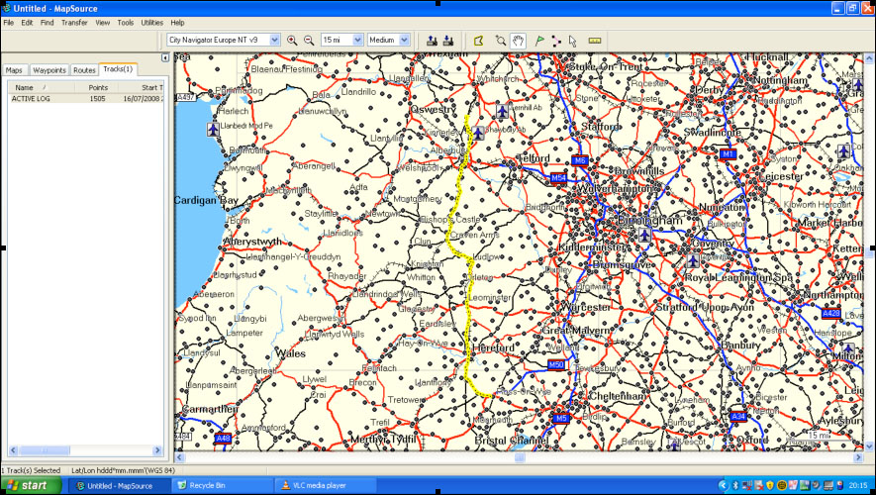Select the Selection arrow tool
876x495 pixels.
(573, 41)
